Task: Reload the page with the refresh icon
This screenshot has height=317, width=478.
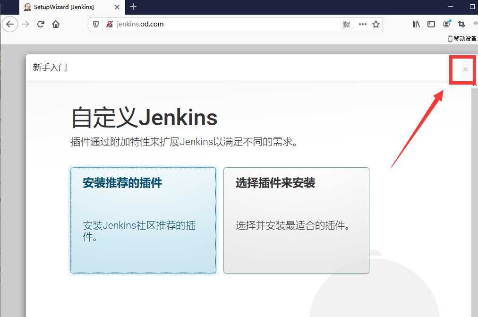Action: pos(41,24)
